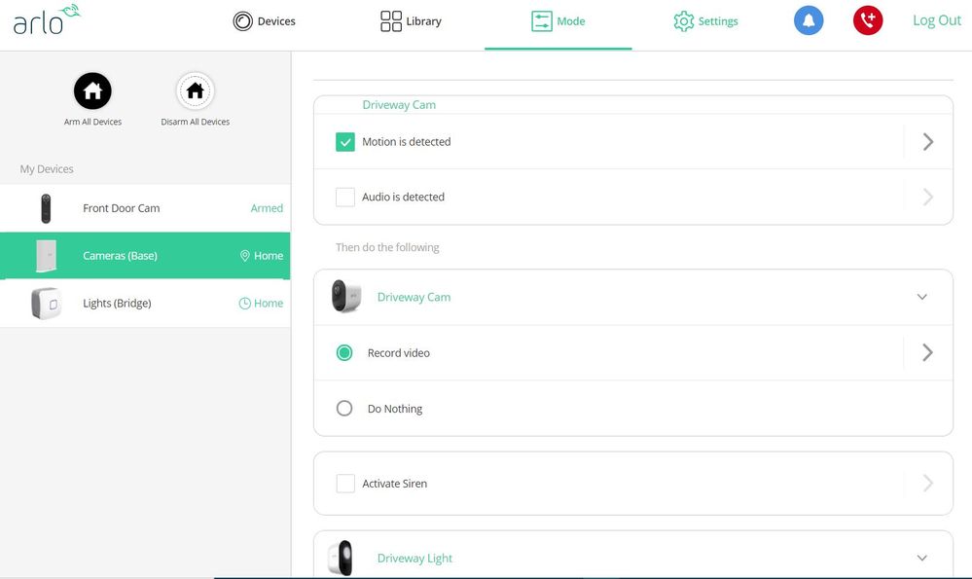Viewport: 972px width, 579px height.
Task: Click the Driveway Light device thumbnail
Action: [x=340, y=558]
